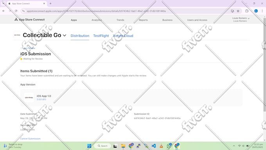This screenshot has width=266, height=150.
Task: Click the iOS App 1.0 app icon
Action: click(29, 98)
